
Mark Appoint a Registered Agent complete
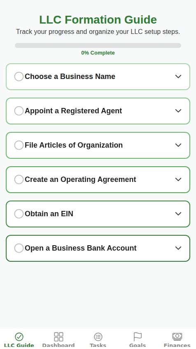19,111
